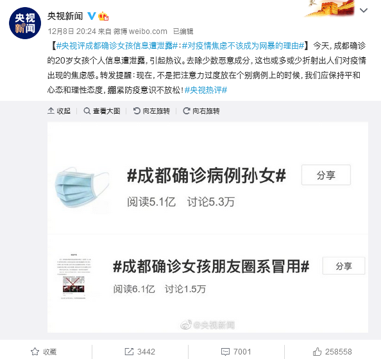Like the post with thumbs-up 258558

click(x=332, y=351)
